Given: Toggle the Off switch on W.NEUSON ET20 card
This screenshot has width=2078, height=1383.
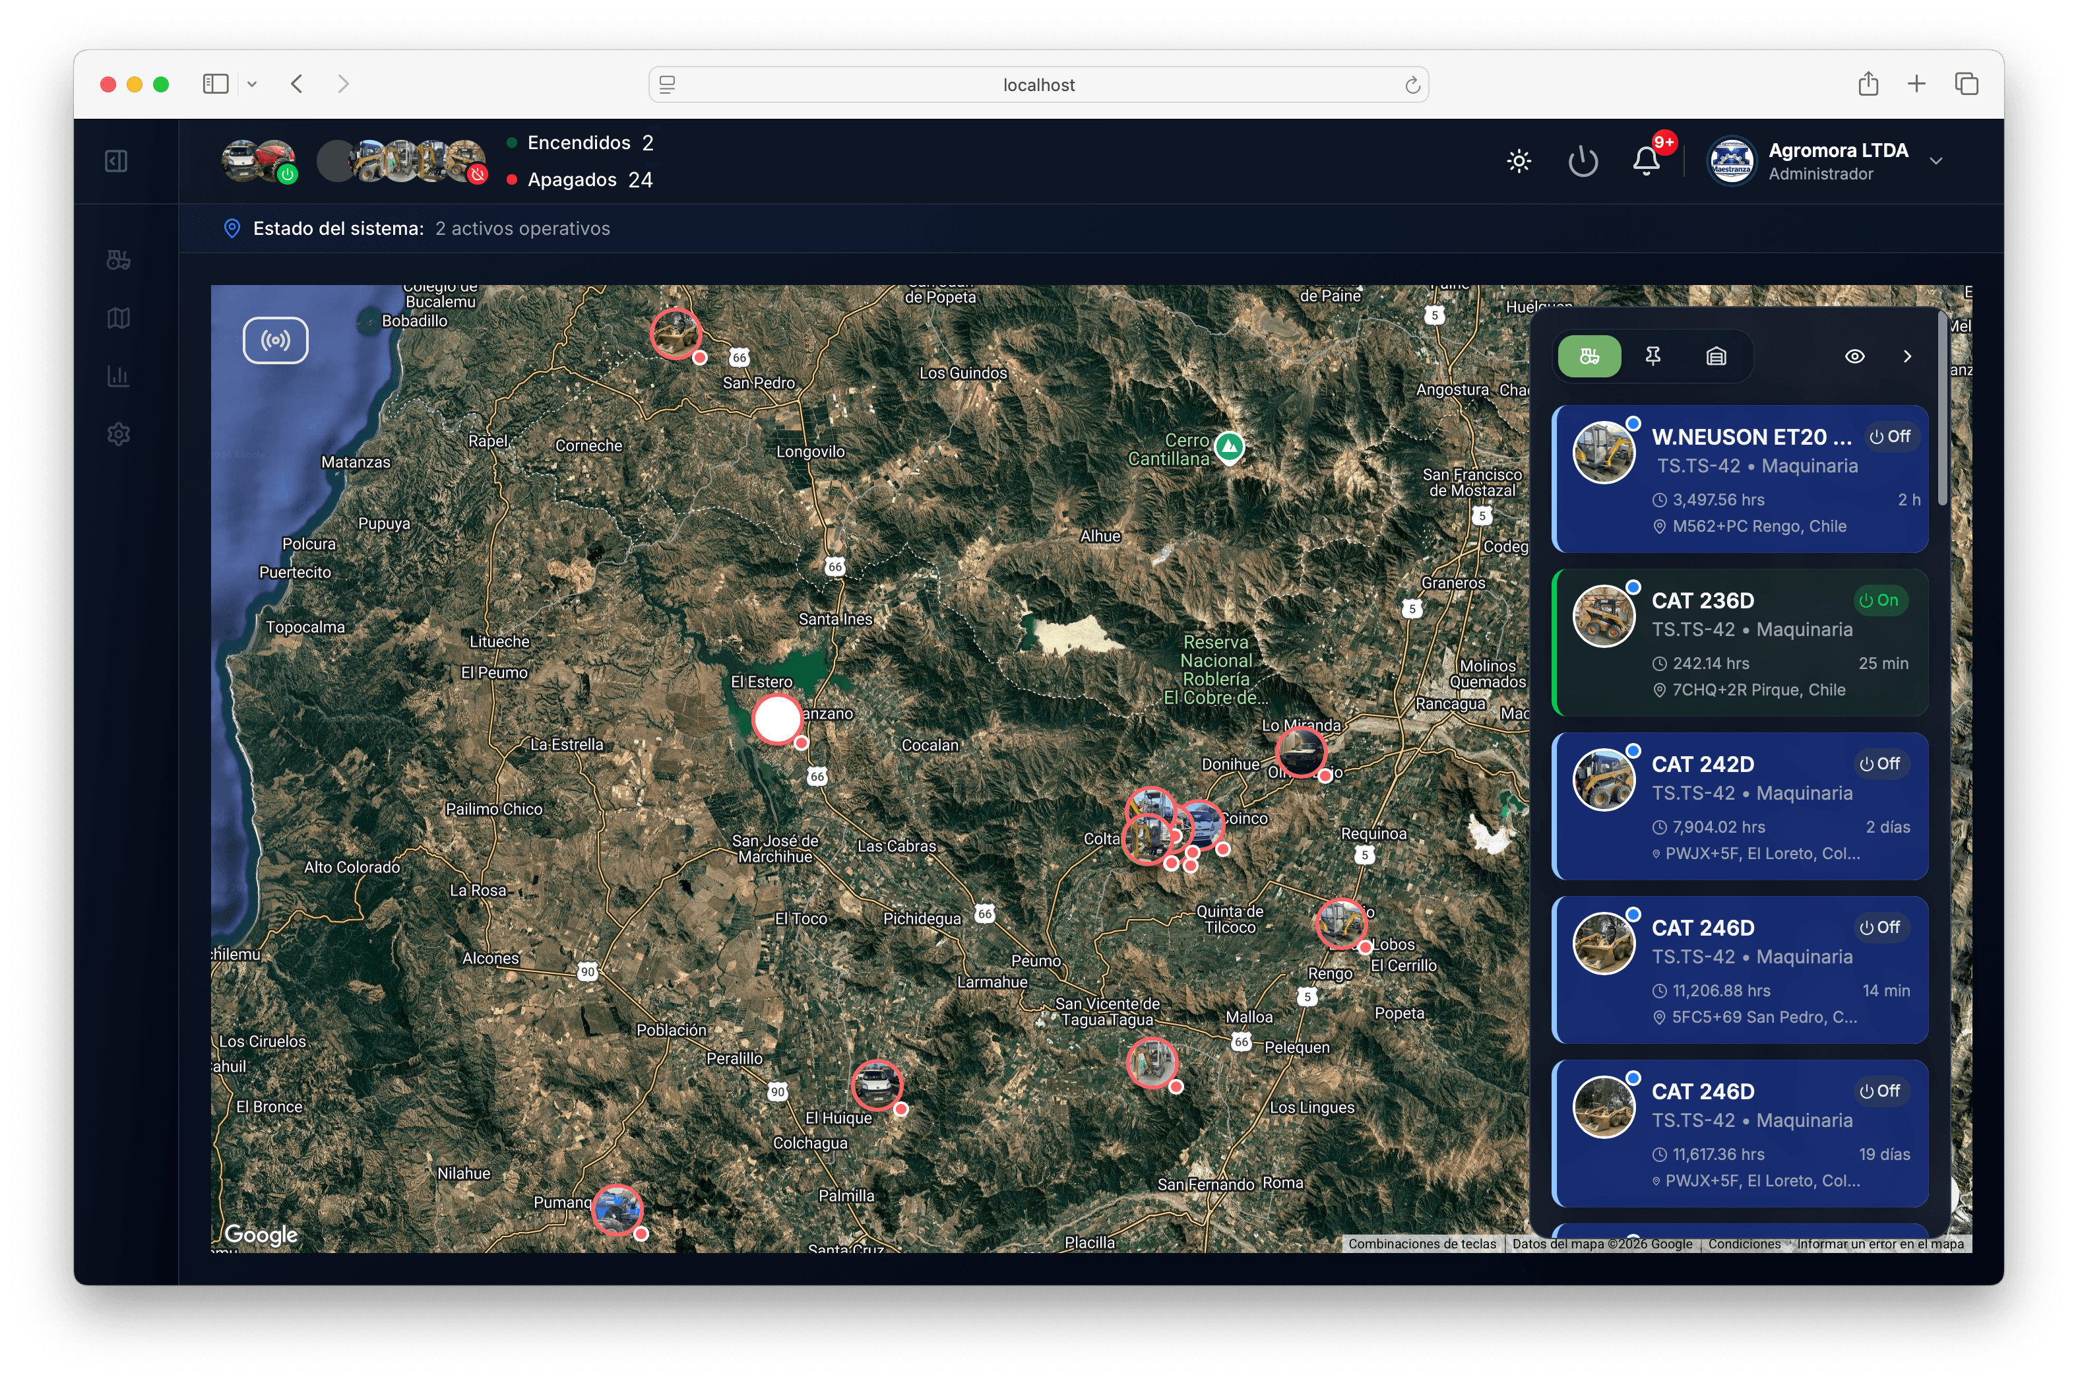Looking at the screenshot, I should [x=1891, y=435].
